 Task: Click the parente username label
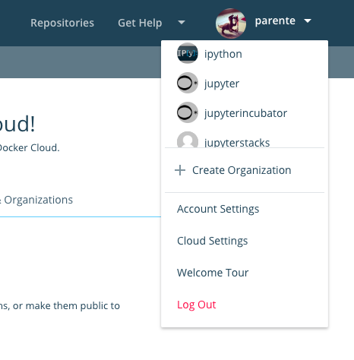coord(275,21)
